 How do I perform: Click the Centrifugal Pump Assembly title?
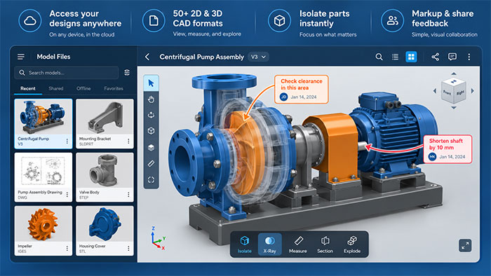tap(202, 57)
